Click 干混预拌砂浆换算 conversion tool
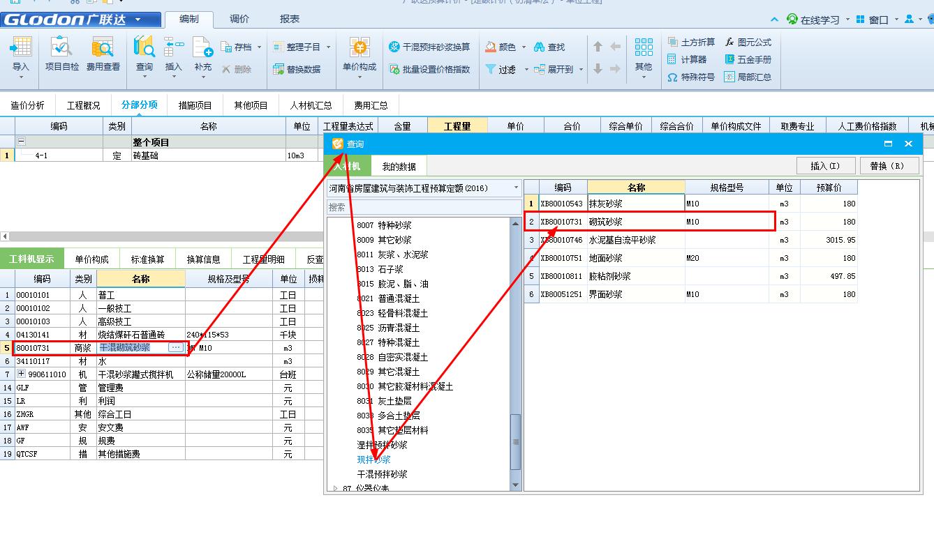934x555 pixels. coord(430,47)
